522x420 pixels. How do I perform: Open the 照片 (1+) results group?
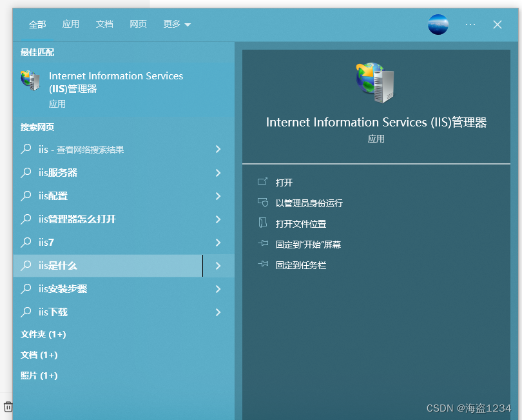(x=39, y=375)
